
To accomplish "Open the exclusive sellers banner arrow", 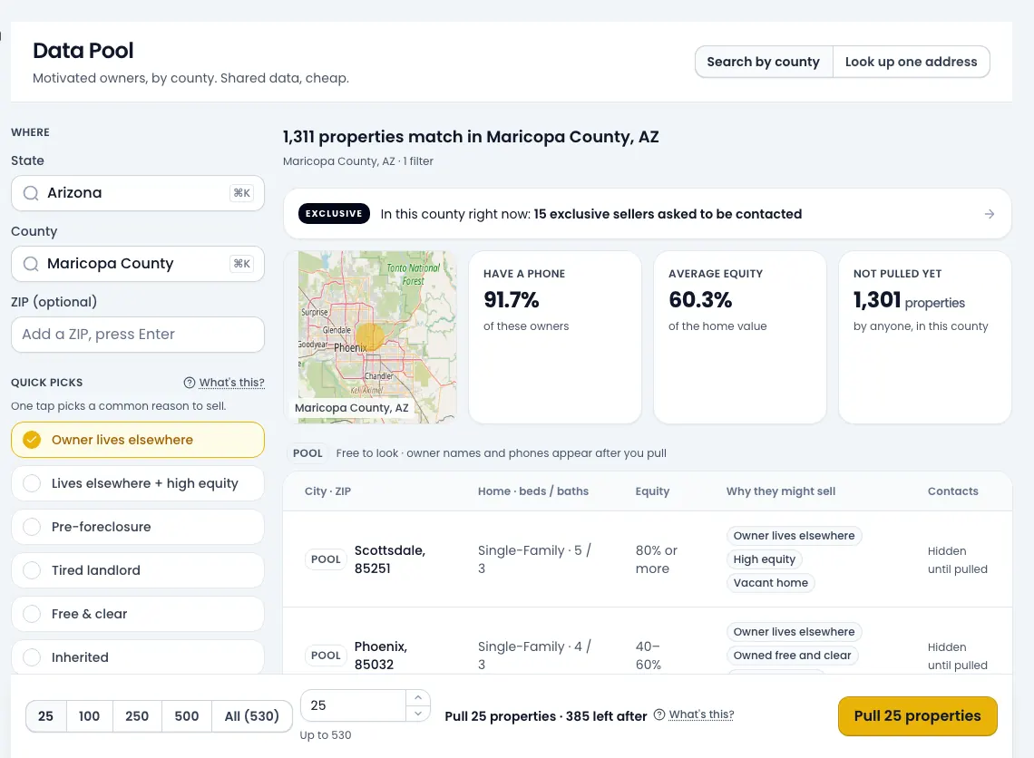I will 990,214.
